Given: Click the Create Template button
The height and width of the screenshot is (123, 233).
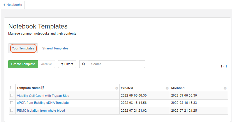Looking at the screenshot, I should 23,64.
